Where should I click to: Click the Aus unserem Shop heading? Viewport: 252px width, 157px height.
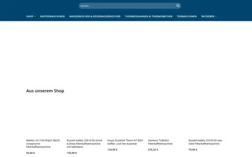45,91
